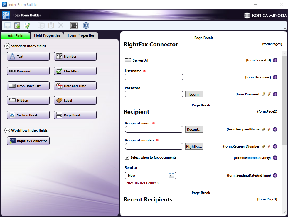Click into the Recipient number input field
This screenshot has width=288, height=217.
[x=154, y=146]
